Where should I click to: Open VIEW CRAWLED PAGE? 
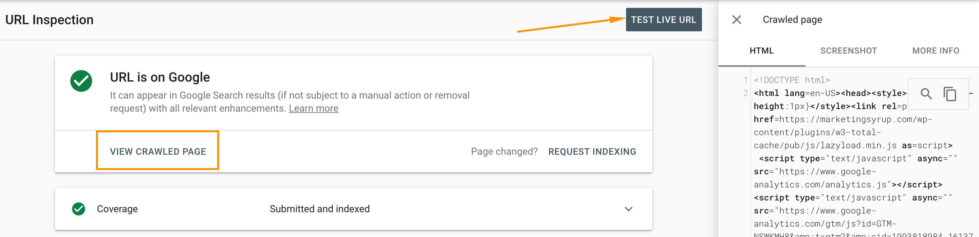point(158,151)
